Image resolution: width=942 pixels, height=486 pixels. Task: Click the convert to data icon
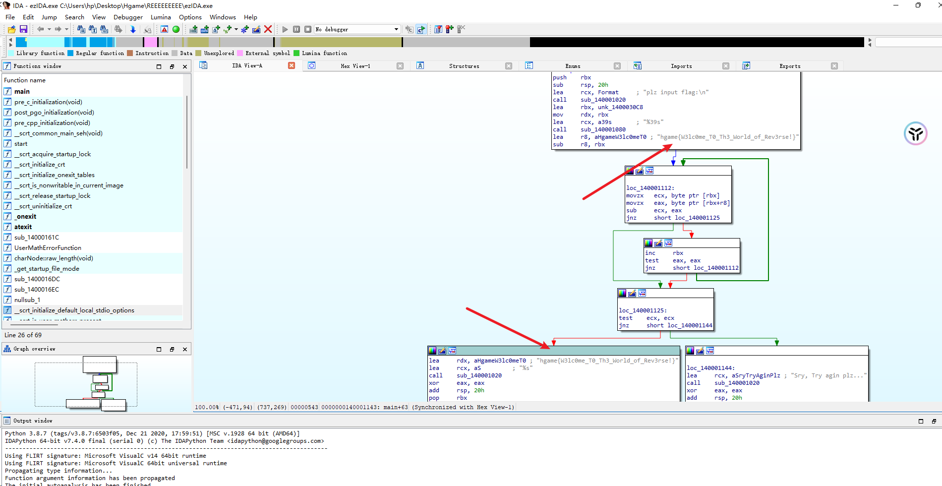[205, 29]
